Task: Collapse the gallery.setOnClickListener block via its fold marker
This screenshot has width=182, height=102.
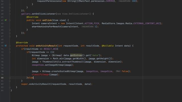Action: click(x=10, y=14)
